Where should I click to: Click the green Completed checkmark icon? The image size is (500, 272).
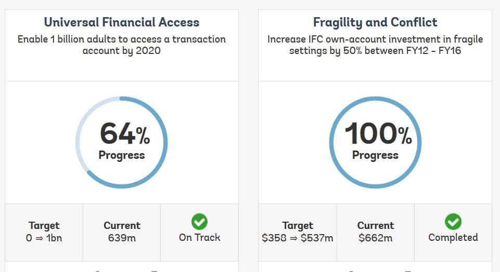click(453, 222)
